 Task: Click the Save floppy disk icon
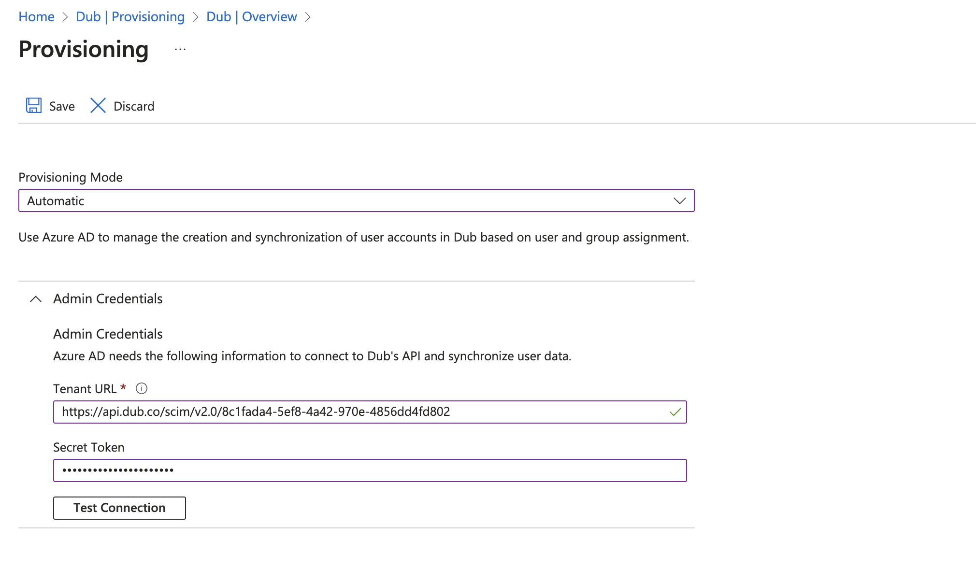click(34, 106)
